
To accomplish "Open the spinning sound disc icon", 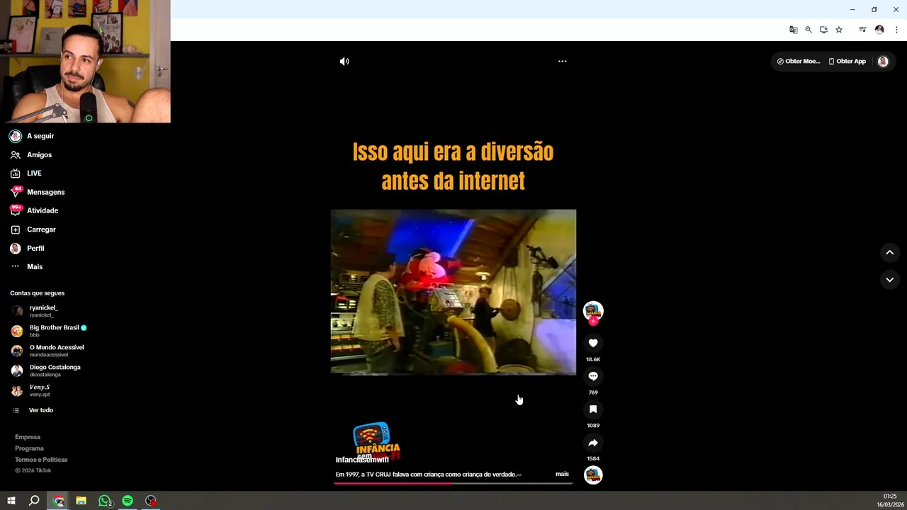I will coord(593,475).
